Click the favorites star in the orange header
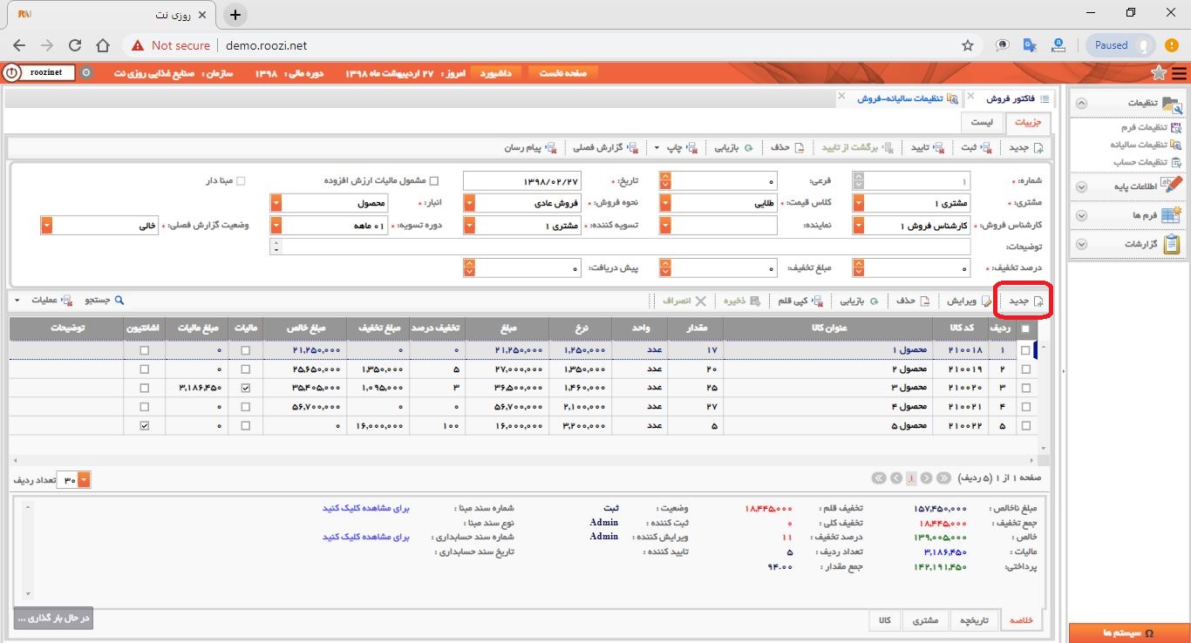 (1159, 73)
